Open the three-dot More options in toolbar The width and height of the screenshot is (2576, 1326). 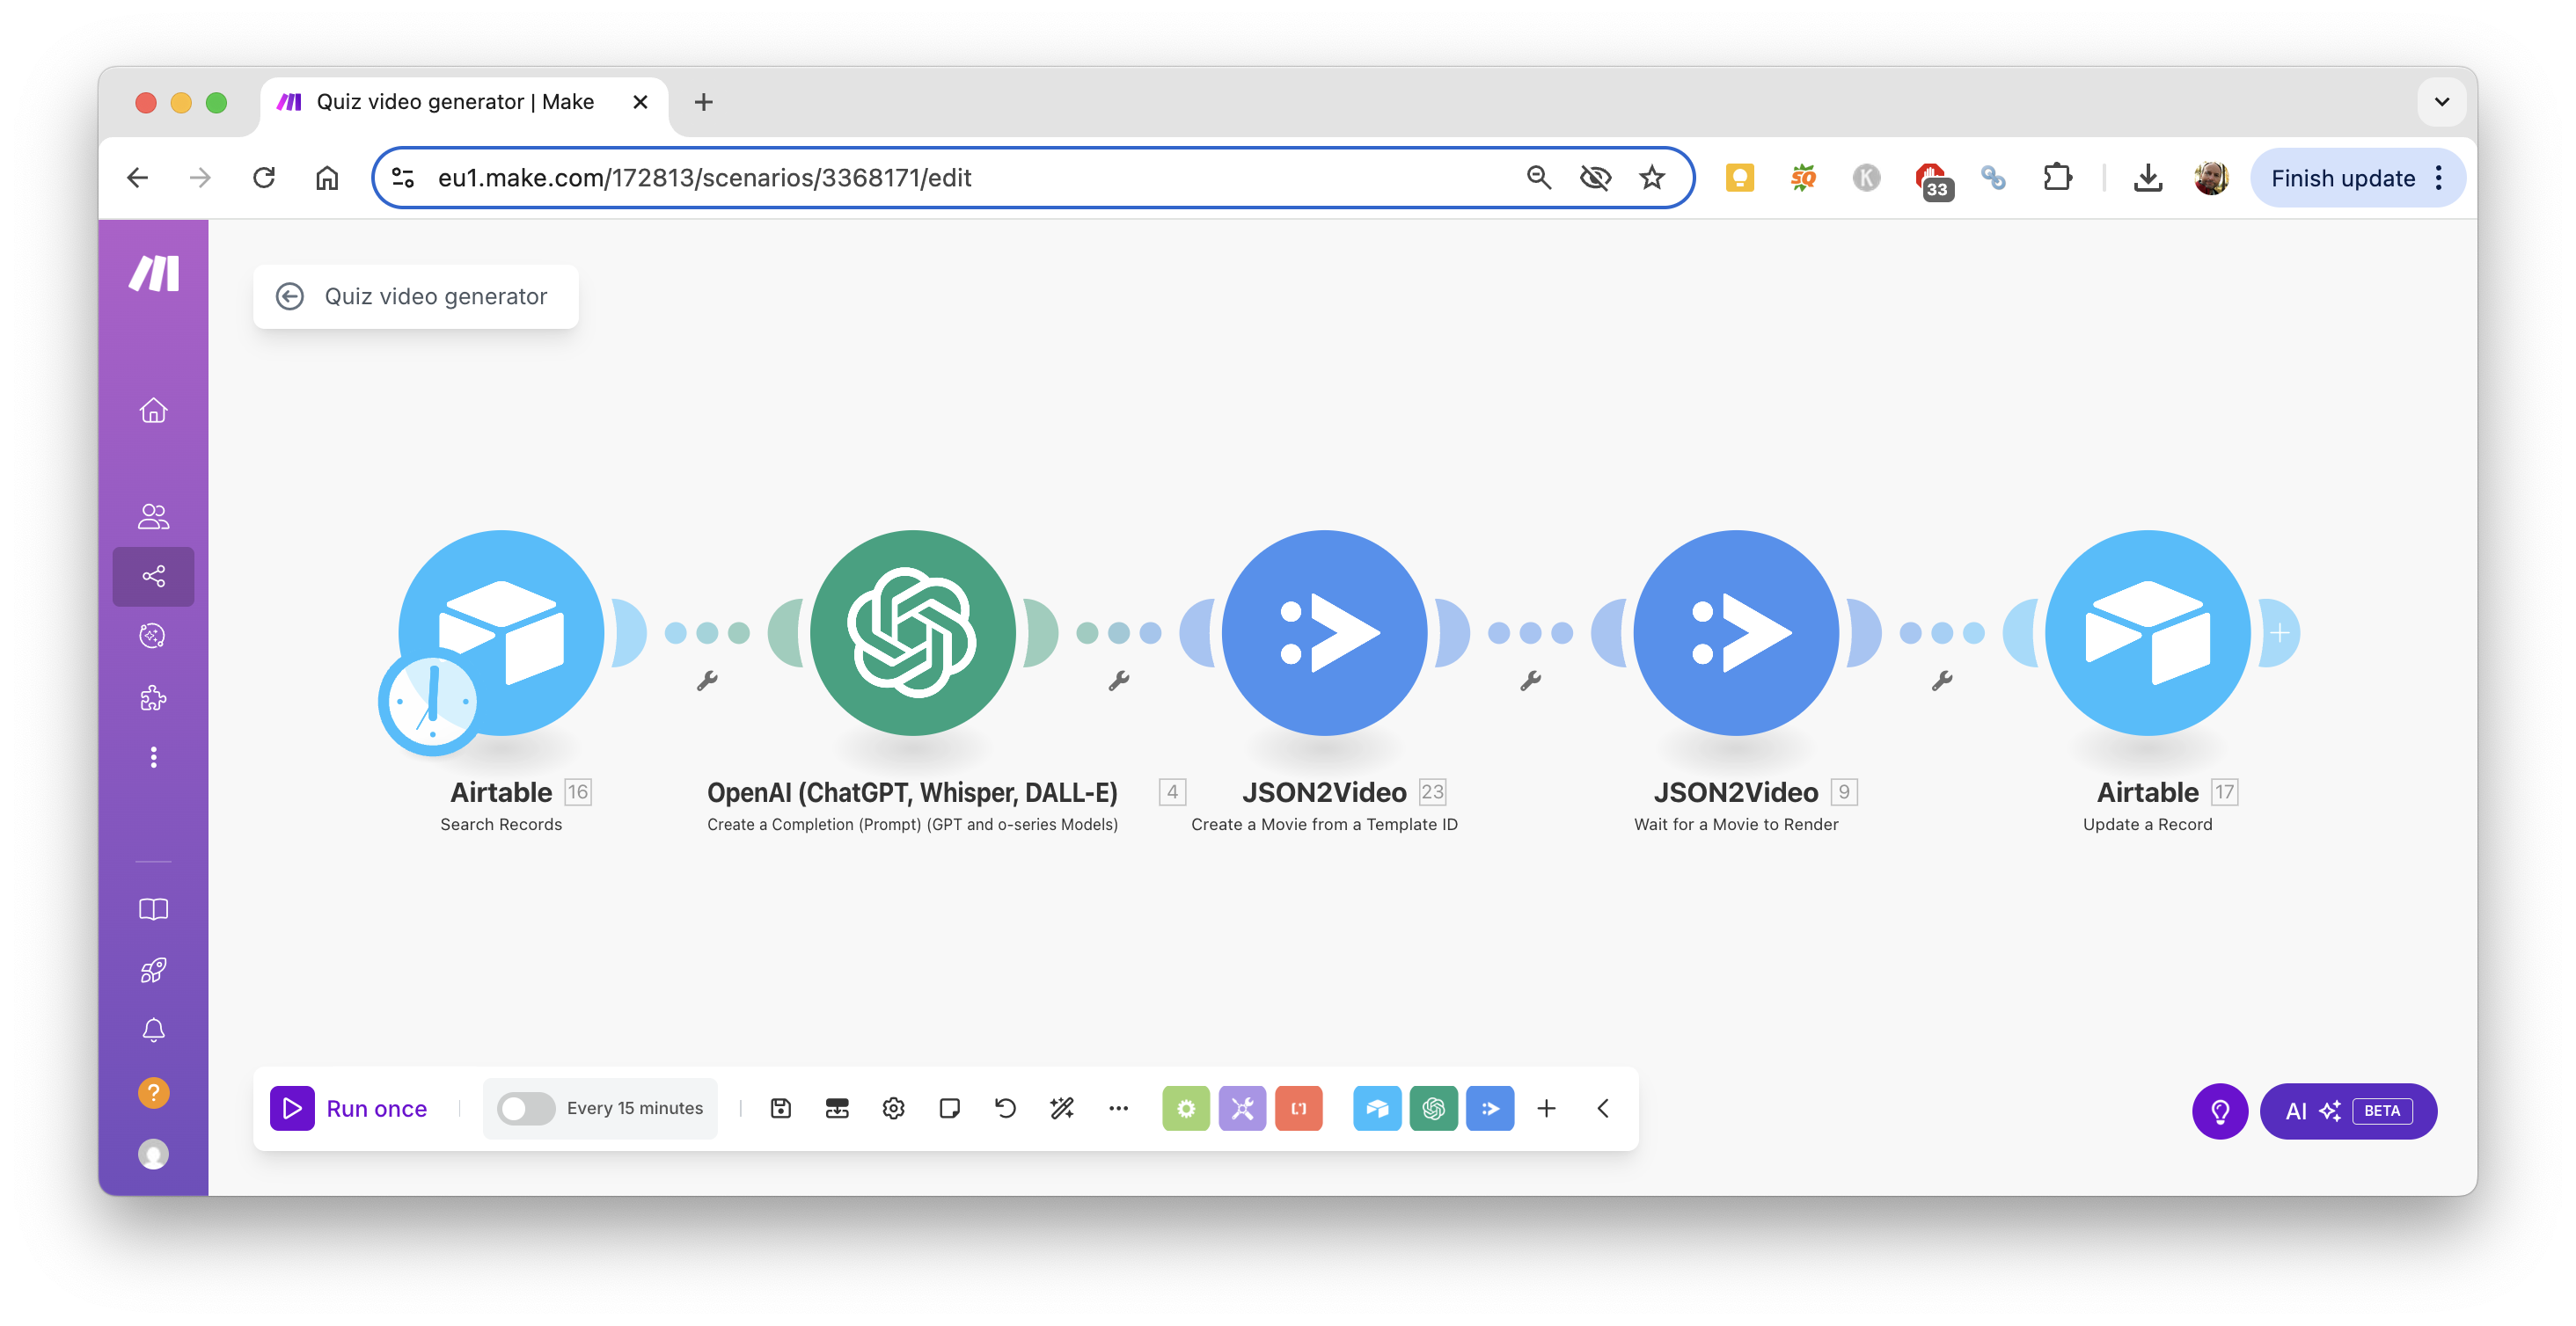(x=1118, y=1108)
